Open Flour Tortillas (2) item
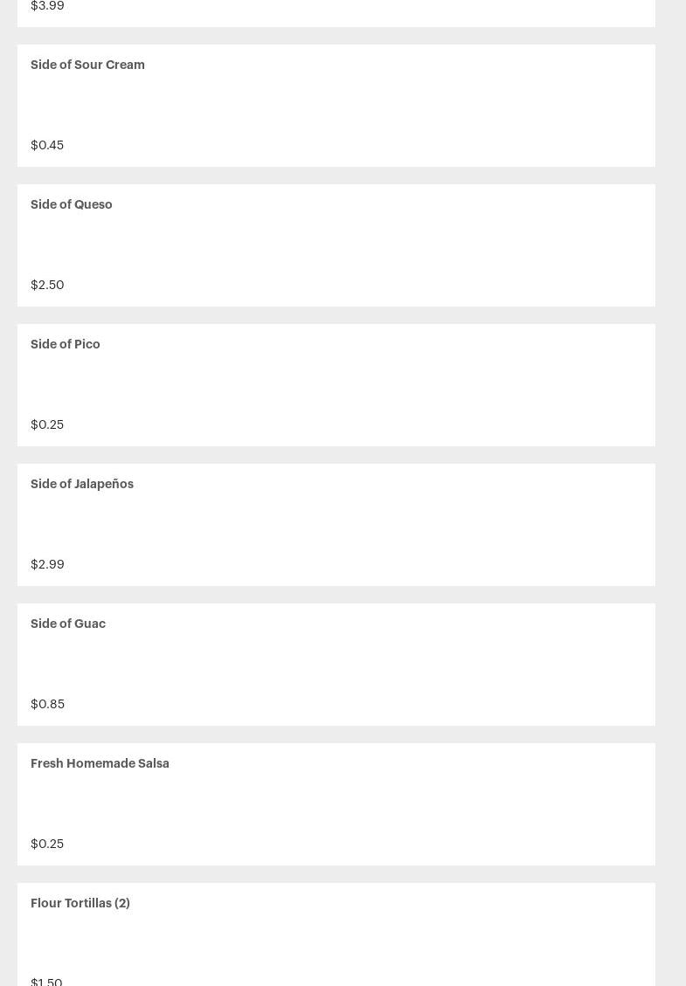Image resolution: width=686 pixels, height=986 pixels. [80, 903]
